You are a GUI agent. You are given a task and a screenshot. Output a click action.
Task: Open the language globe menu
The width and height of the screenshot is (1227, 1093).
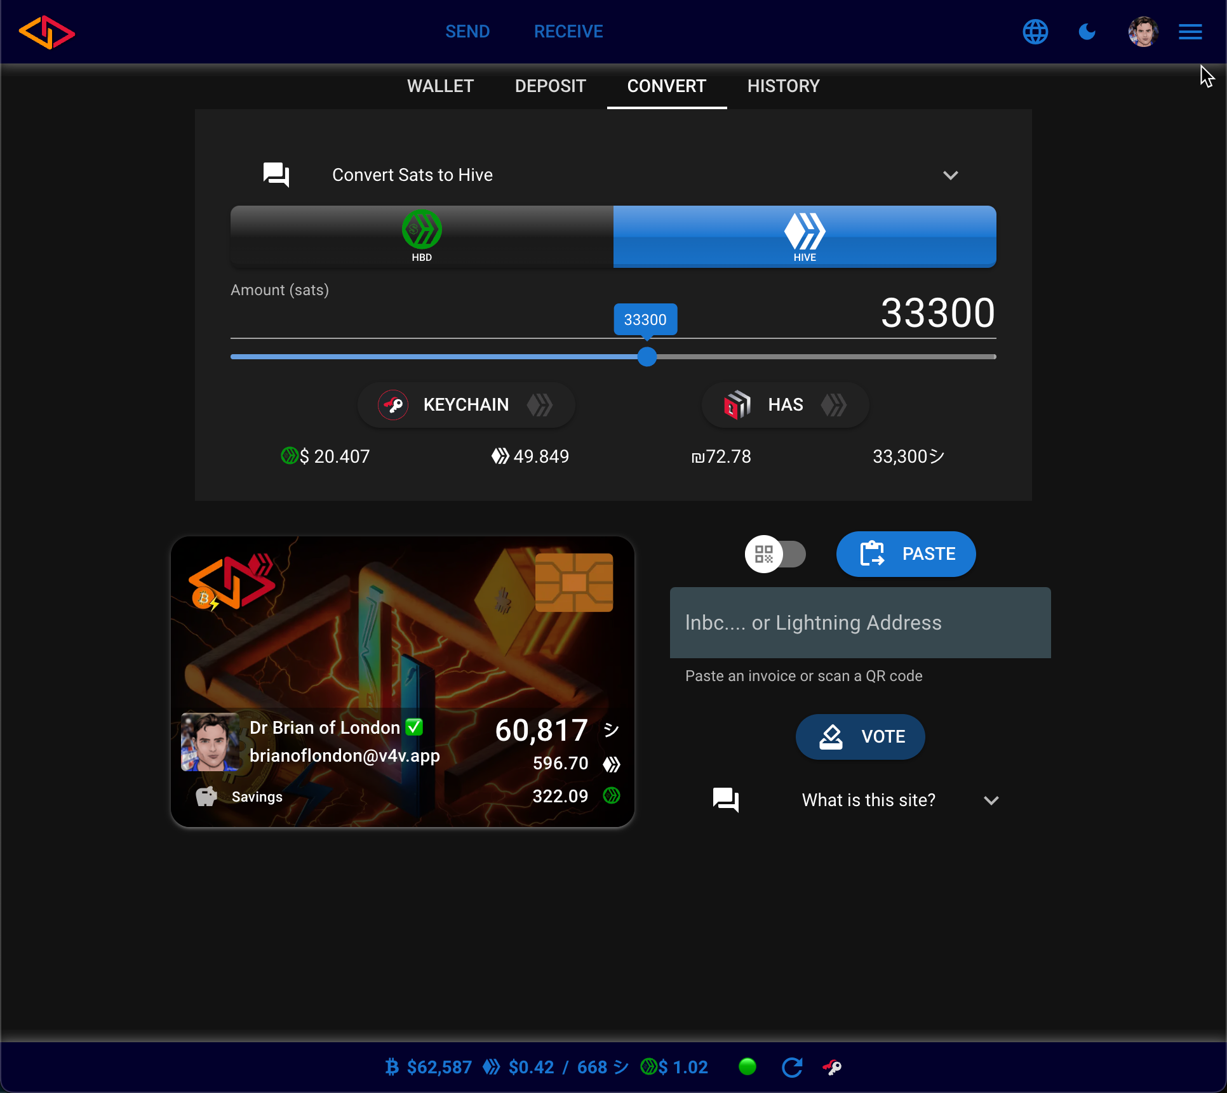click(1035, 32)
